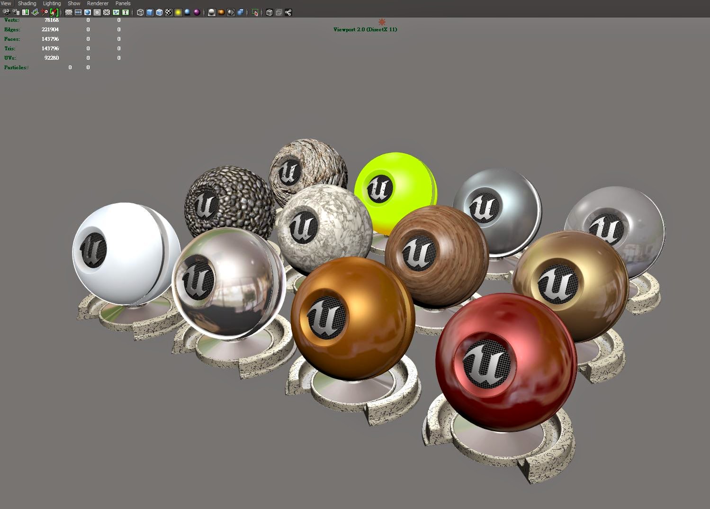Toggle Wireframe on Shaded cube icon
This screenshot has width=710, height=509.
pos(159,12)
